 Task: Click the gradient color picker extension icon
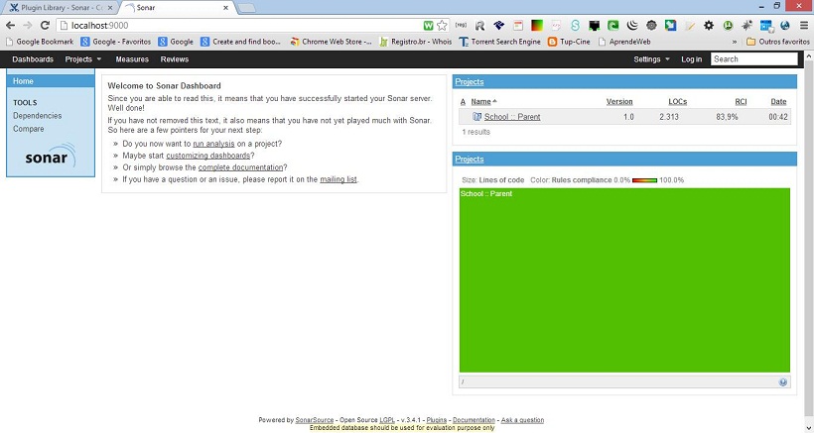pyautogui.click(x=537, y=25)
